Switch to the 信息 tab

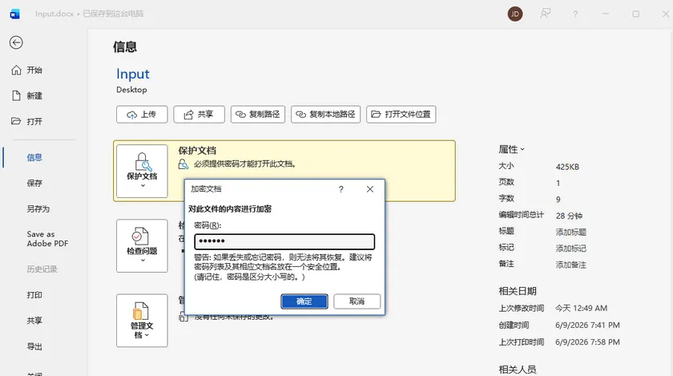pyautogui.click(x=34, y=157)
